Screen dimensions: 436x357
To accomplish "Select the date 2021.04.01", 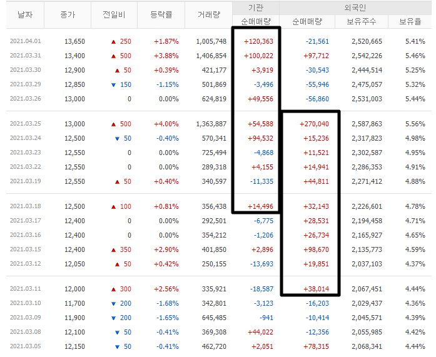I will 25,41.
